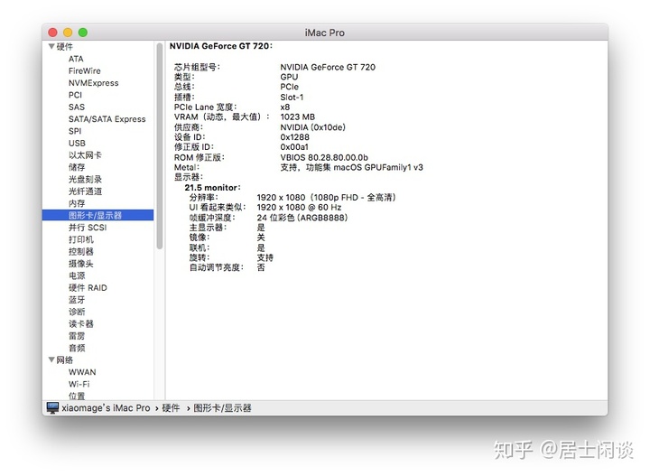Viewport: 650px width, 476px height.
Task: Open 光纤通道 fibre channel entry
Action: click(x=85, y=191)
